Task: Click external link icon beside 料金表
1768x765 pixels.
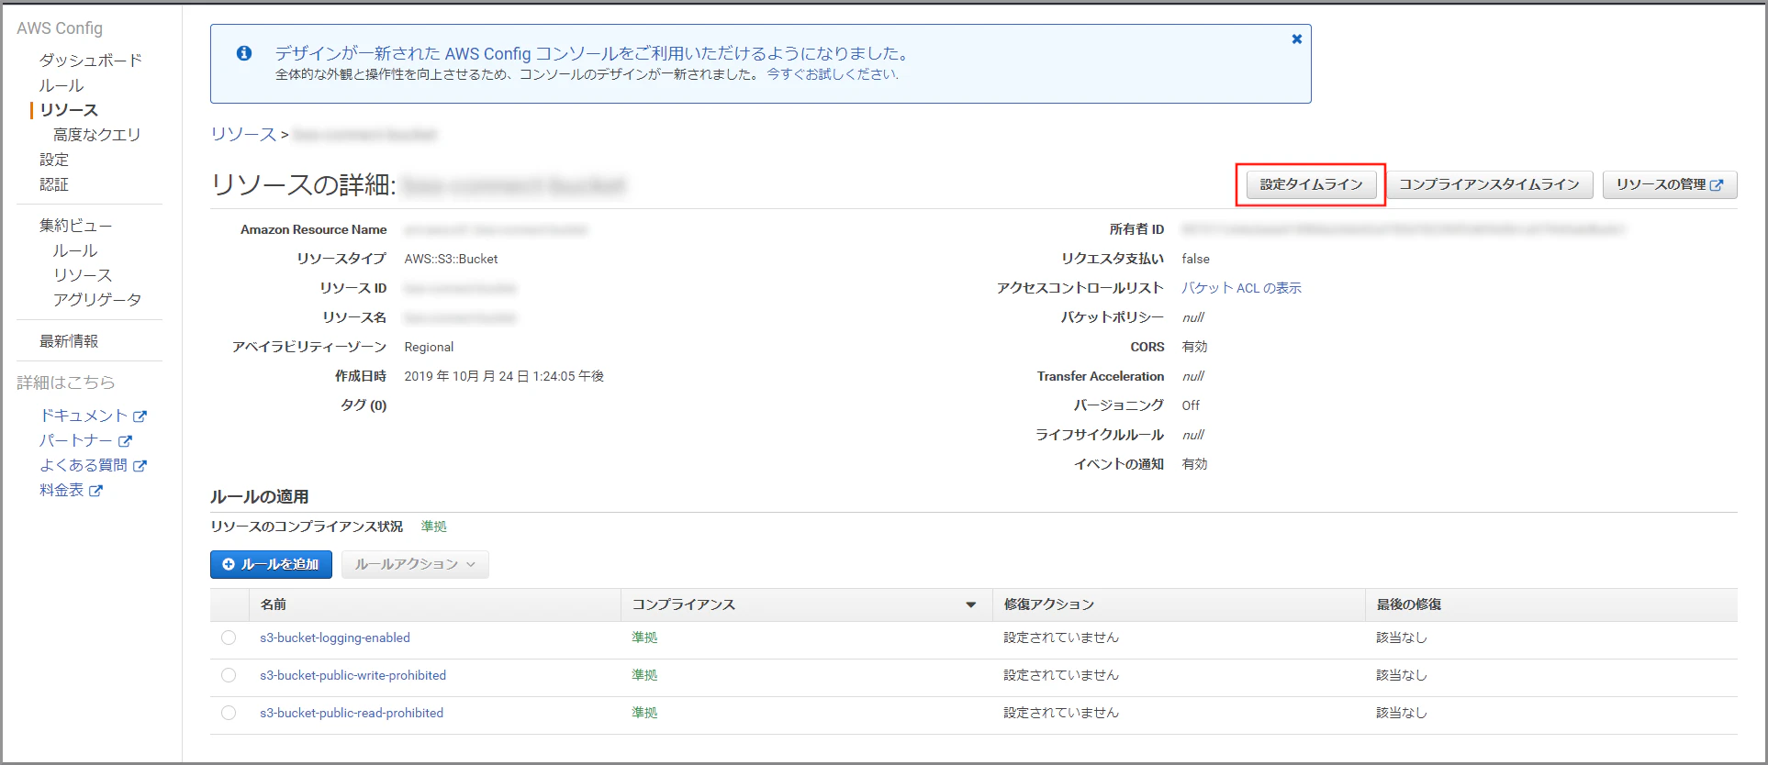Action: 95,491
